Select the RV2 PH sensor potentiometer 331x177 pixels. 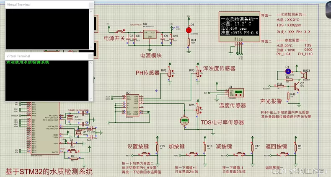(x=170, y=73)
